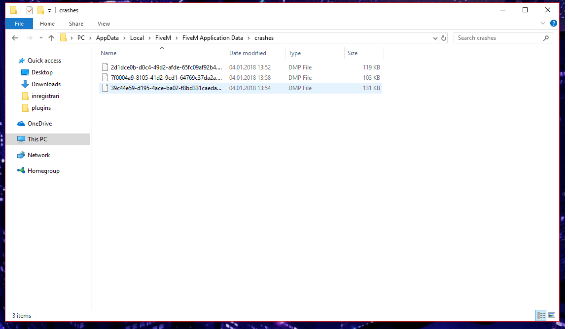Navigate to FiveM Application Data breadcrumb
The image size is (568, 329).
tap(213, 38)
